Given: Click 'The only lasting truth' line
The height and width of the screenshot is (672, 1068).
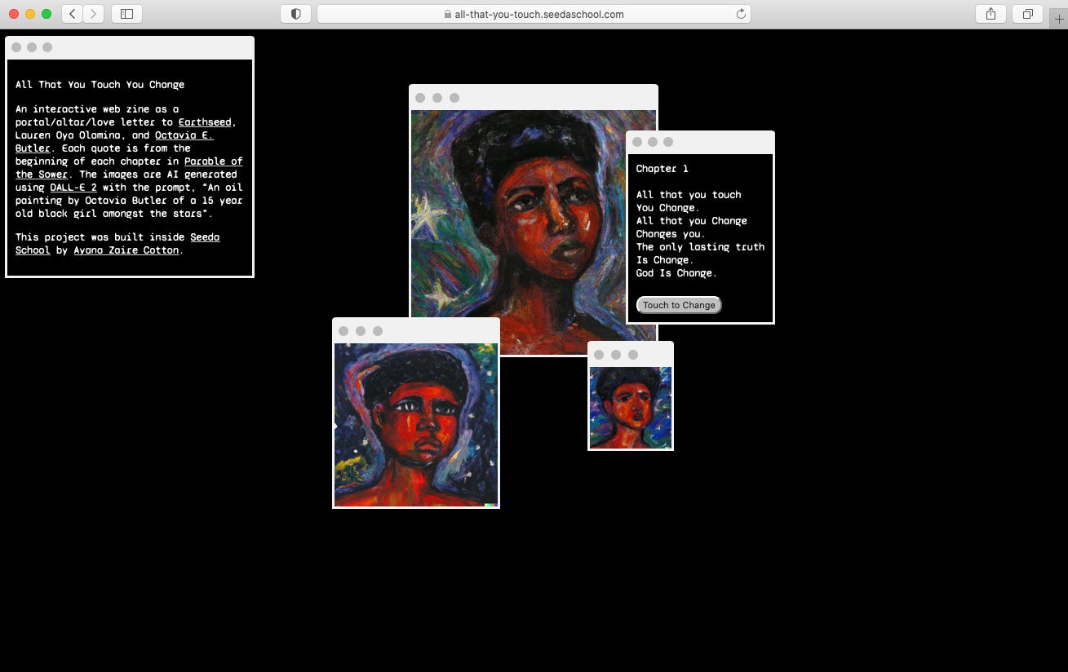Looking at the screenshot, I should pyautogui.click(x=700, y=247).
